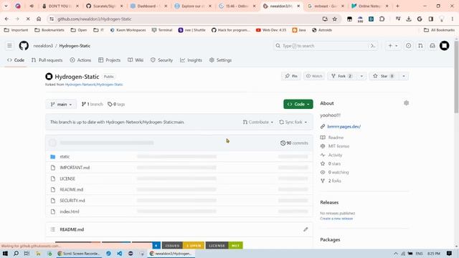Open the All Bookmarks folder

point(439,30)
